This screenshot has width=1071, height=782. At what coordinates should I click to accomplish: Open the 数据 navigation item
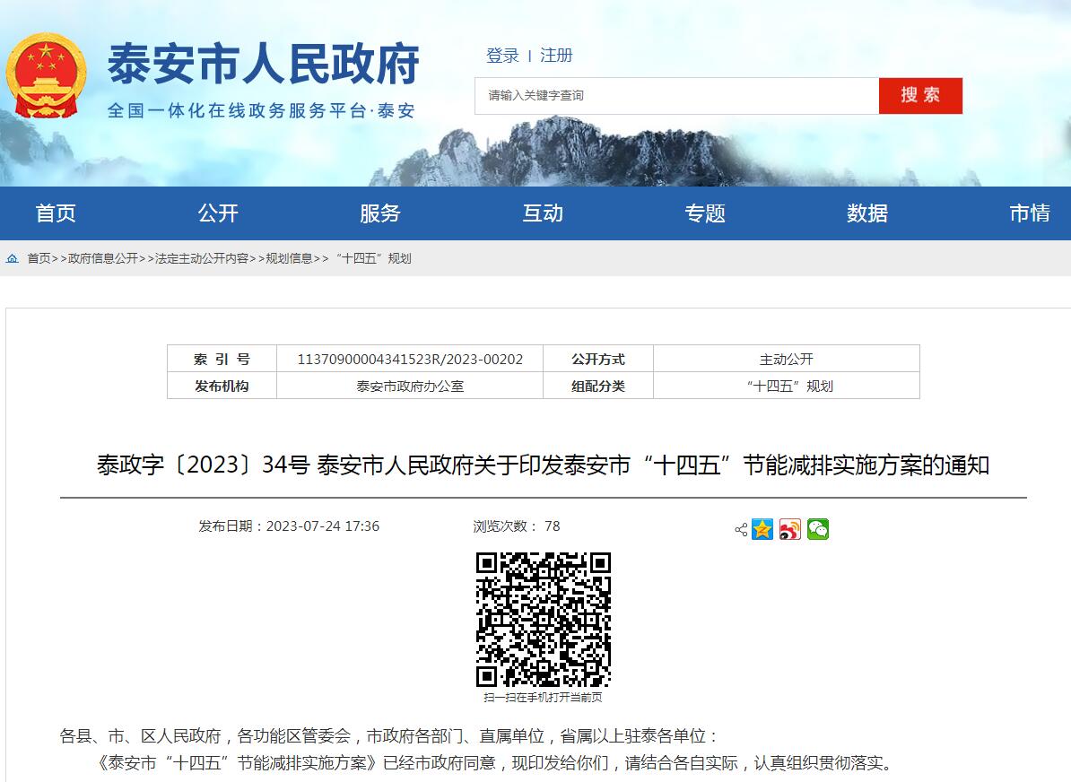tap(867, 213)
